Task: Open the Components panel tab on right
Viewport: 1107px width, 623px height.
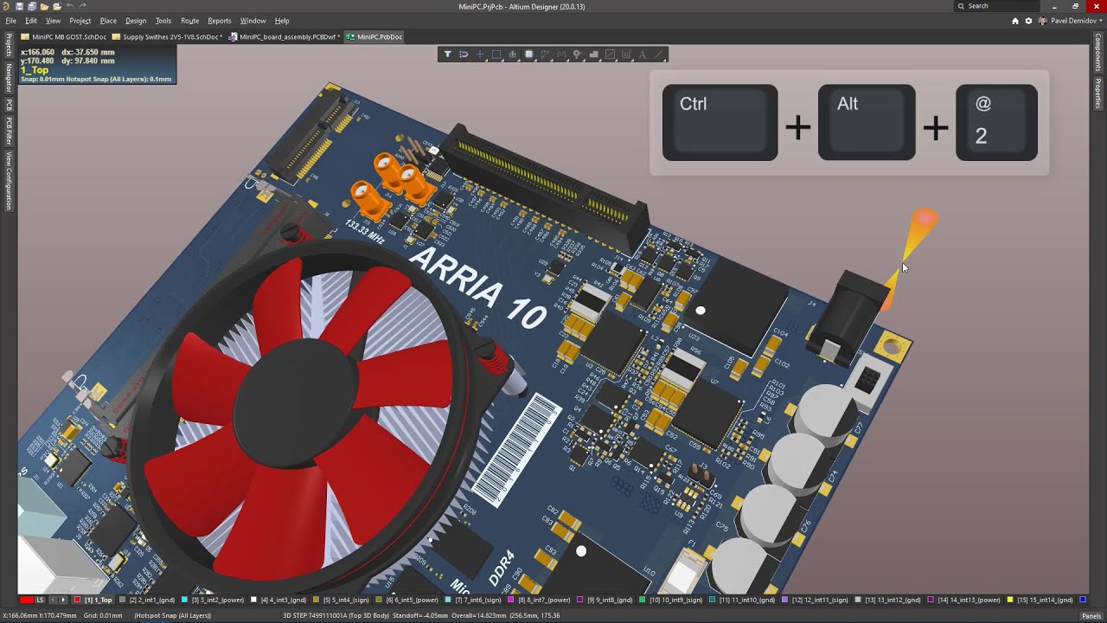Action: 1098,53
